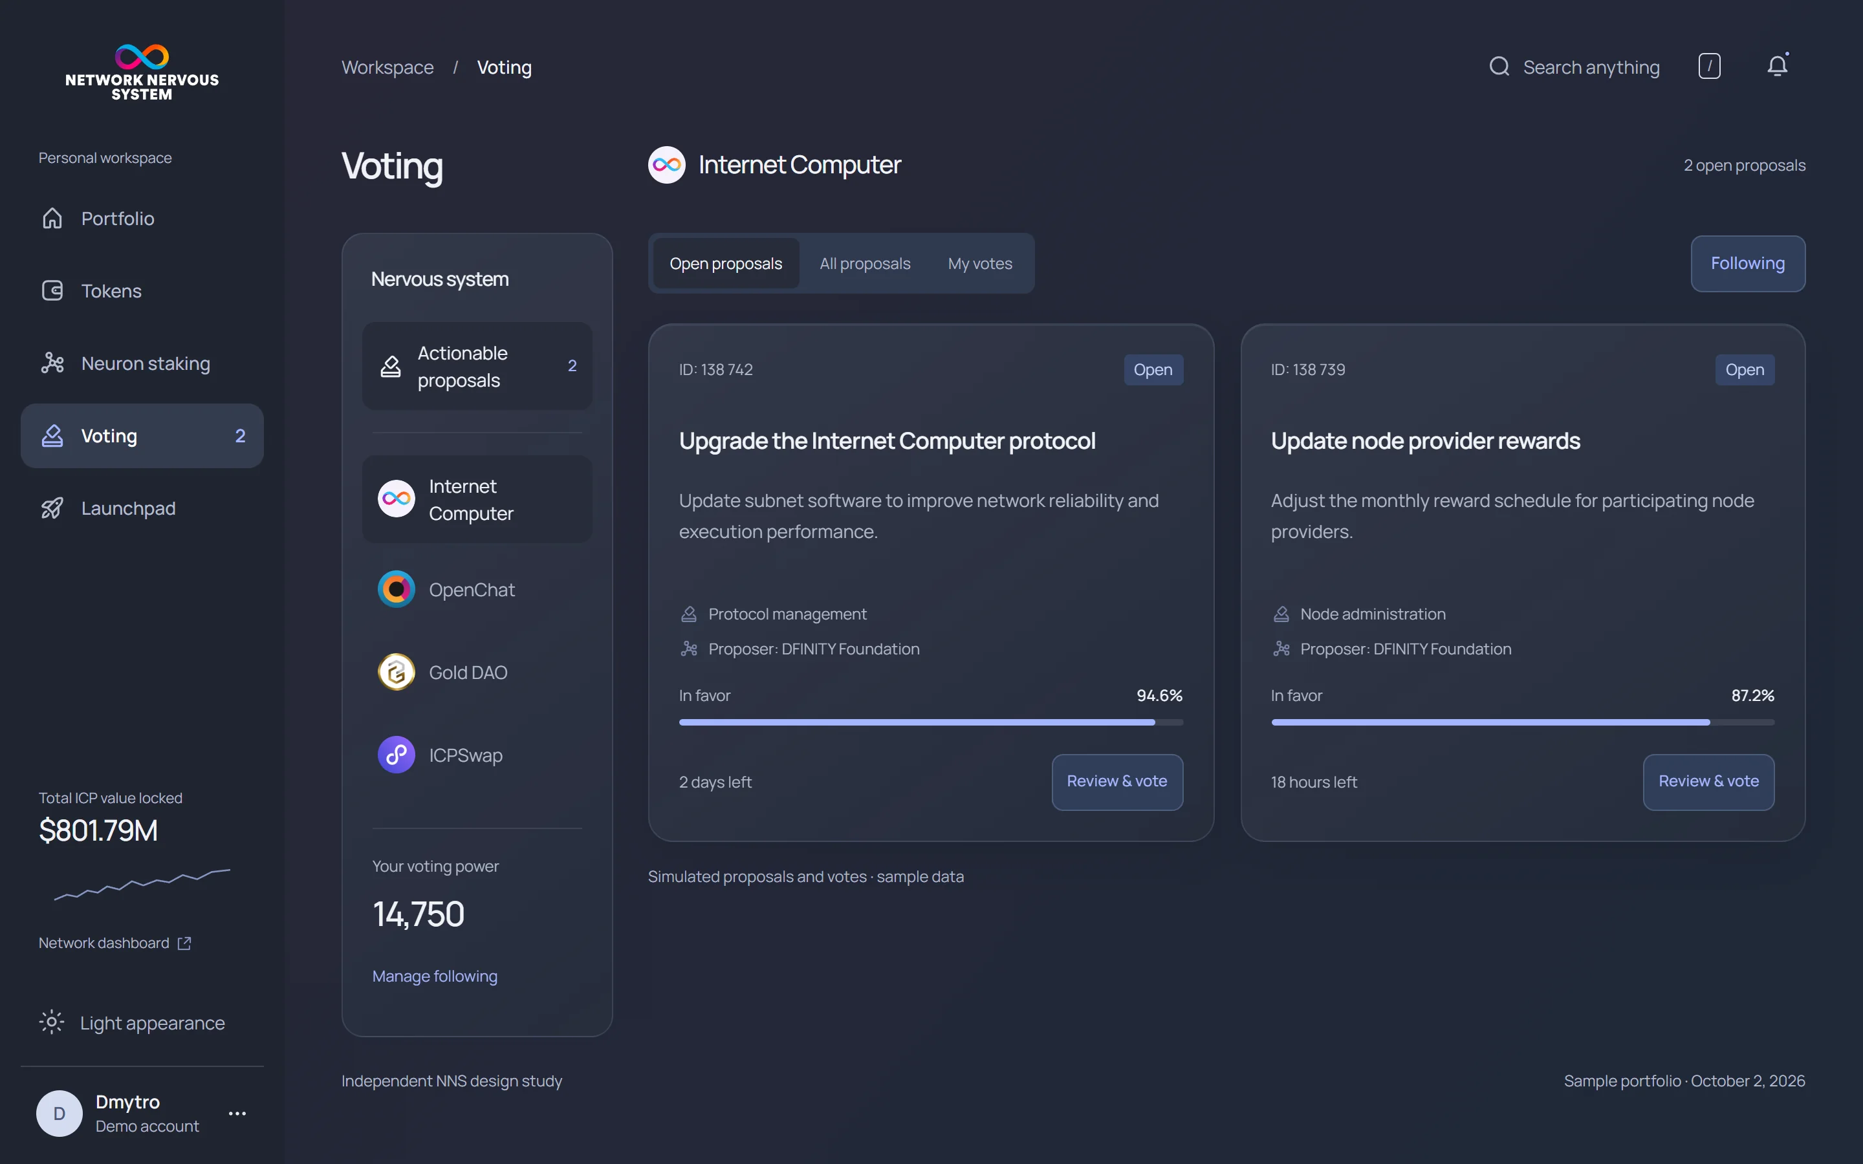Go to Tokens page
This screenshot has width=1863, height=1164.
pos(142,291)
